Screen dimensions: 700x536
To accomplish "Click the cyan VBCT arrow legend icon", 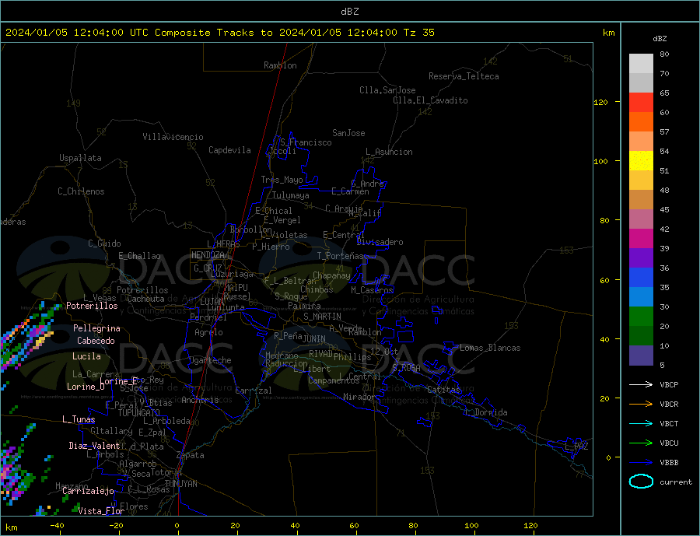I will pos(641,423).
